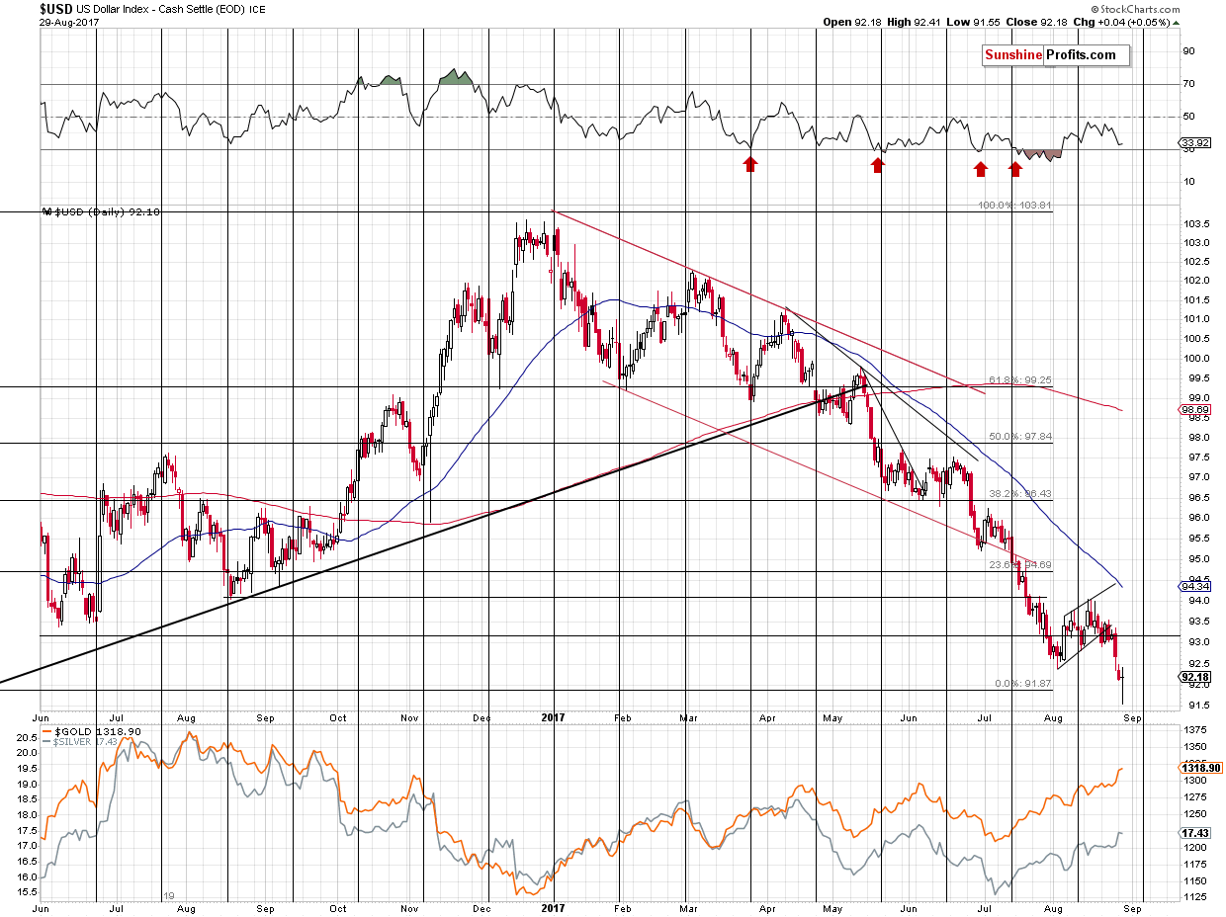Viewport: 1226px width, 917px height.
Task: Click the 15.5 silver axis label
Action: point(27,892)
